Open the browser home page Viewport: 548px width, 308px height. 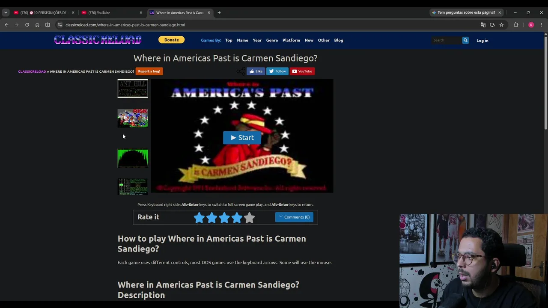(x=37, y=25)
